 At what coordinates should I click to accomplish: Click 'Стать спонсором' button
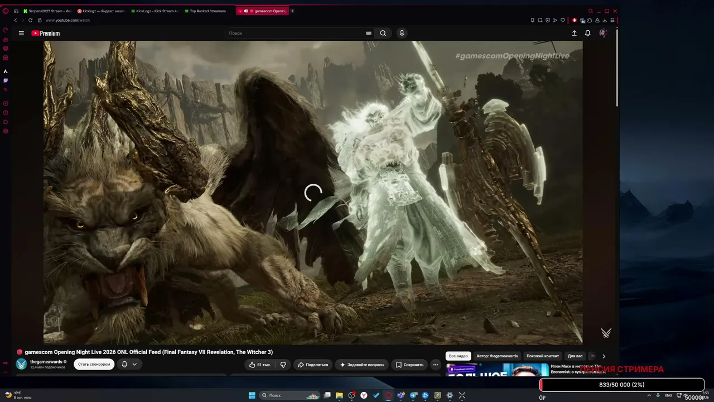(94, 365)
